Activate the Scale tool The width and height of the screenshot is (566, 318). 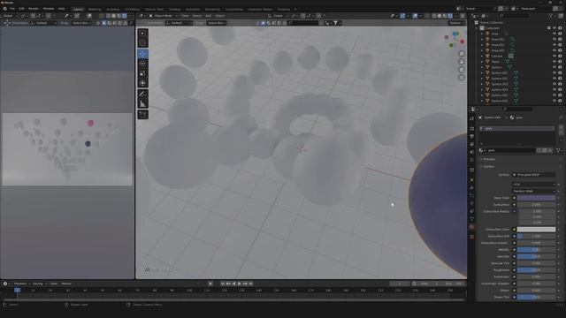pos(143,73)
